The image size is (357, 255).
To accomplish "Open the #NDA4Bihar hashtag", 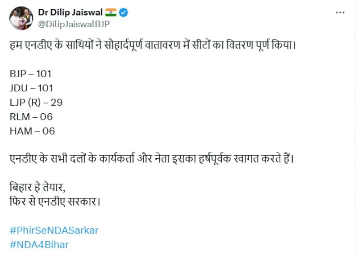I will tap(39, 244).
